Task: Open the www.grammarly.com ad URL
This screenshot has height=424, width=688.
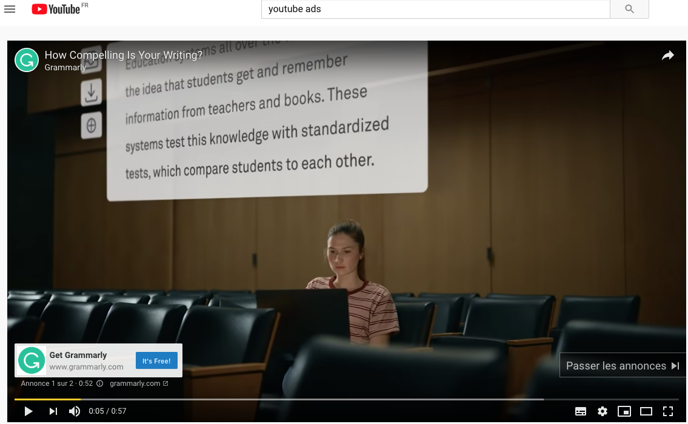Action: click(x=87, y=367)
